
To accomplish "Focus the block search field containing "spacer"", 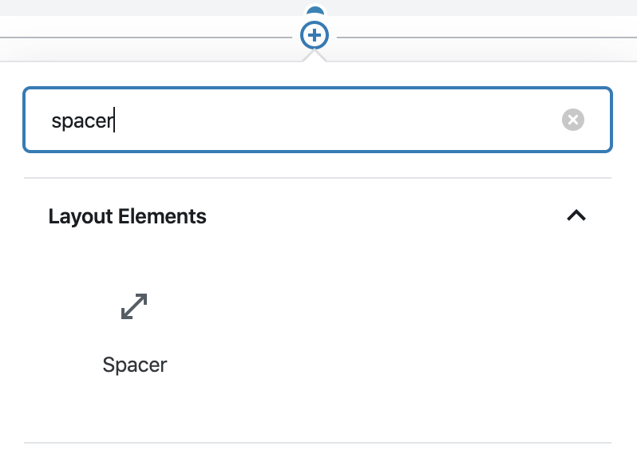I will (x=317, y=120).
